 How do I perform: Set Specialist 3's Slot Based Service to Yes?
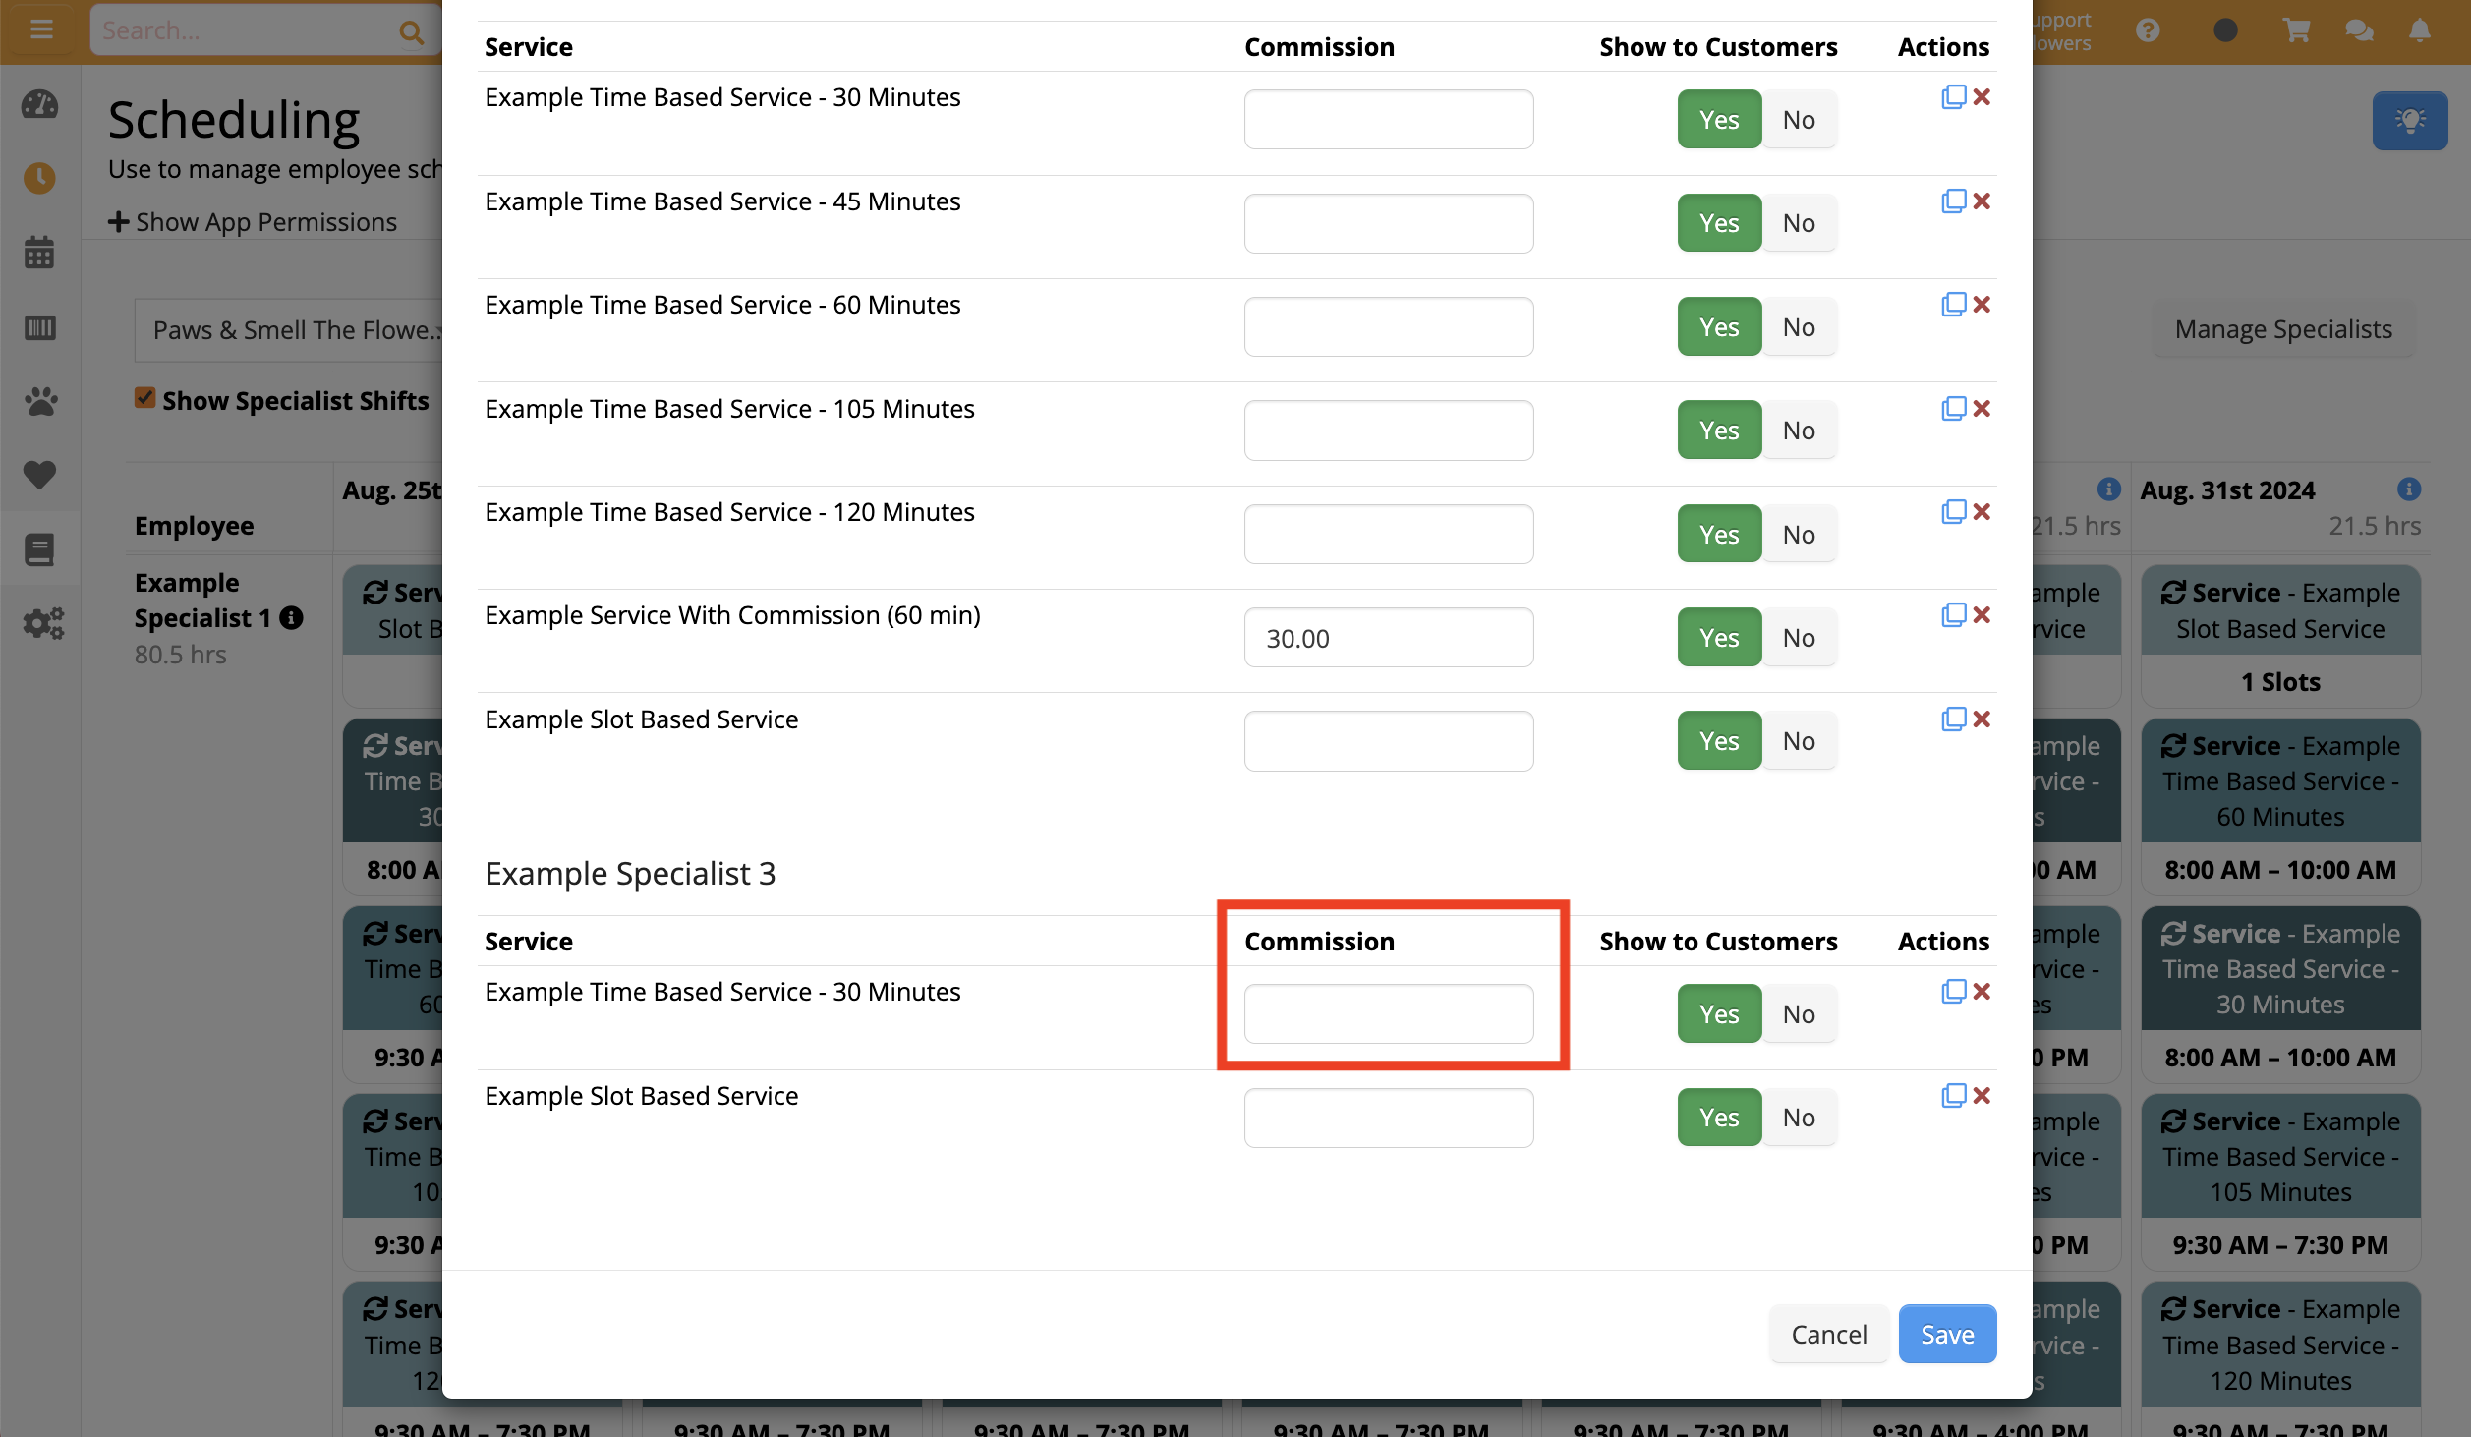(1719, 1118)
